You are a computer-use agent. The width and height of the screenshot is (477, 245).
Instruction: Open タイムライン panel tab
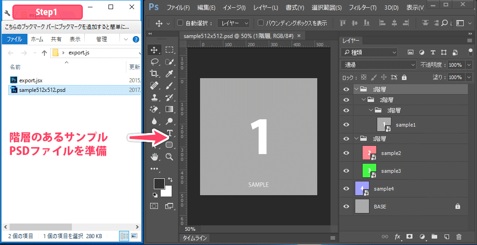pos(195,238)
